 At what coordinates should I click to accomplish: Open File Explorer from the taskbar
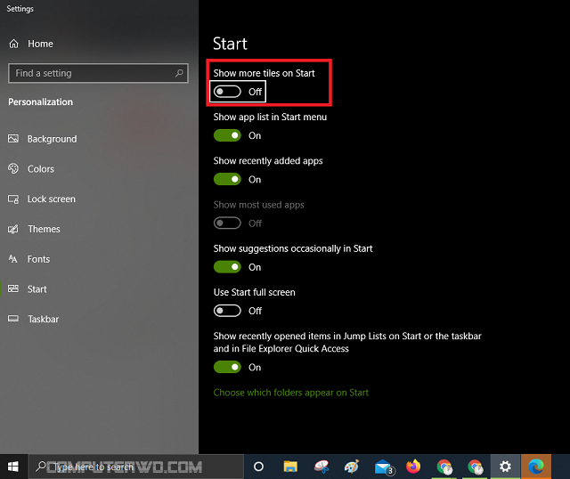point(290,467)
